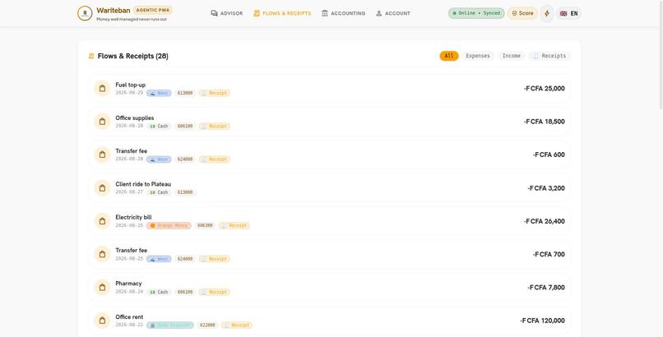Click the Cash badge on Client ride to Plateau
Image resolution: width=663 pixels, height=337 pixels.
coord(159,192)
